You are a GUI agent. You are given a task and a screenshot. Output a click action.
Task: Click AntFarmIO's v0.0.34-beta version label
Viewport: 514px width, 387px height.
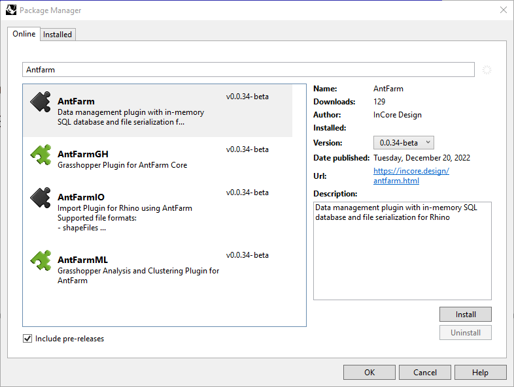(247, 193)
